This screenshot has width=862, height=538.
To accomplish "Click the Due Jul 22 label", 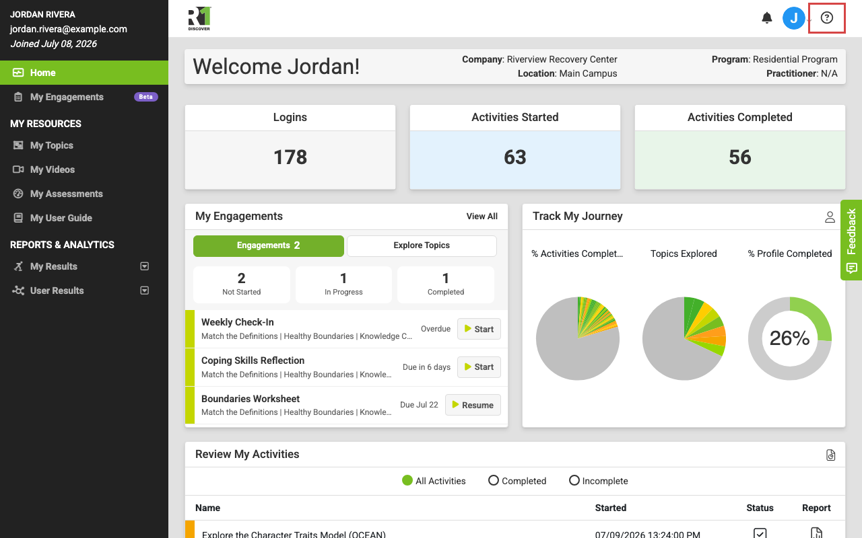I will [x=419, y=405].
